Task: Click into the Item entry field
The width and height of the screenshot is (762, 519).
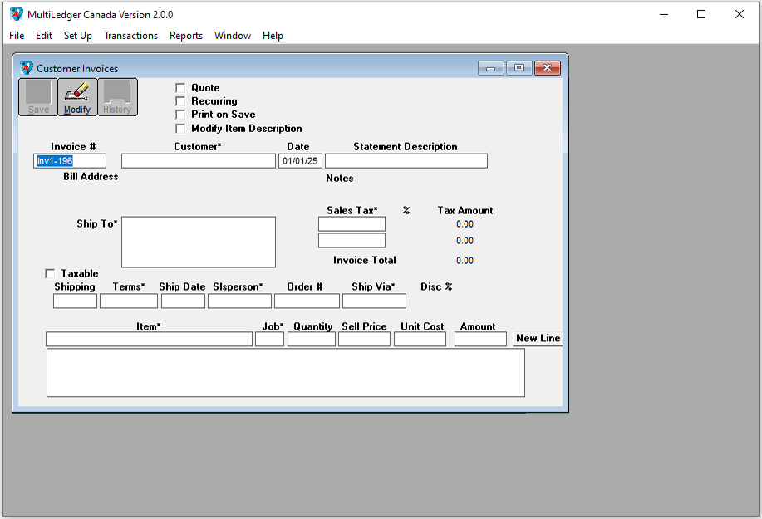Action: pos(149,340)
